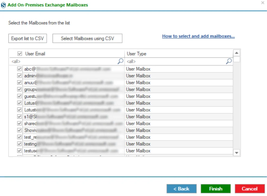Select User Mailbox cell in abc@ row
Image resolution: width=267 pixels, height=196 pixels.
(179, 69)
